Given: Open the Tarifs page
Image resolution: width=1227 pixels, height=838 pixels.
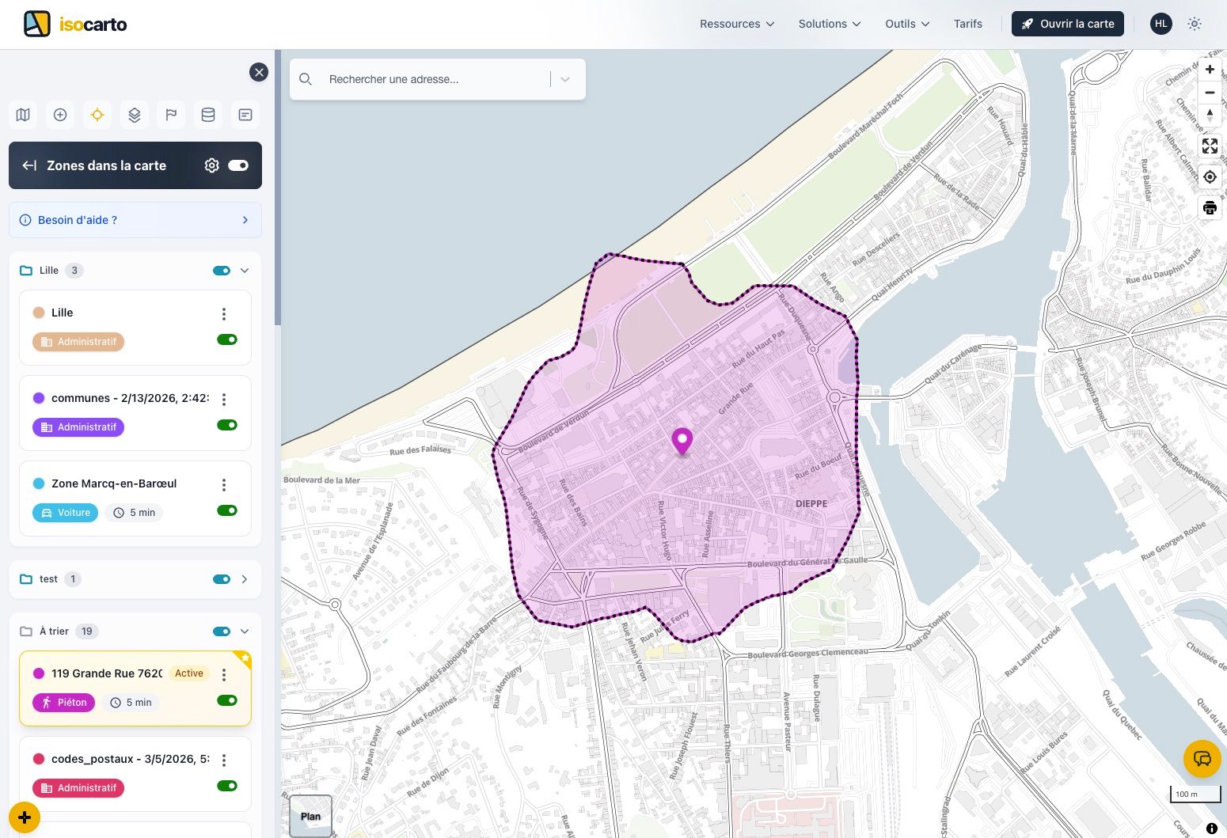Looking at the screenshot, I should (967, 24).
